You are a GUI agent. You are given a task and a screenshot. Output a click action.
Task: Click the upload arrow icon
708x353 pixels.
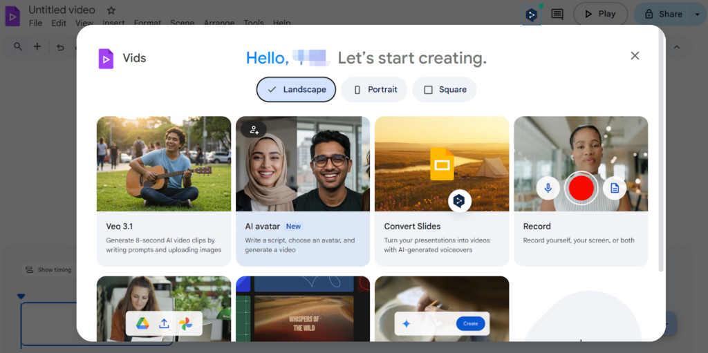tap(164, 323)
